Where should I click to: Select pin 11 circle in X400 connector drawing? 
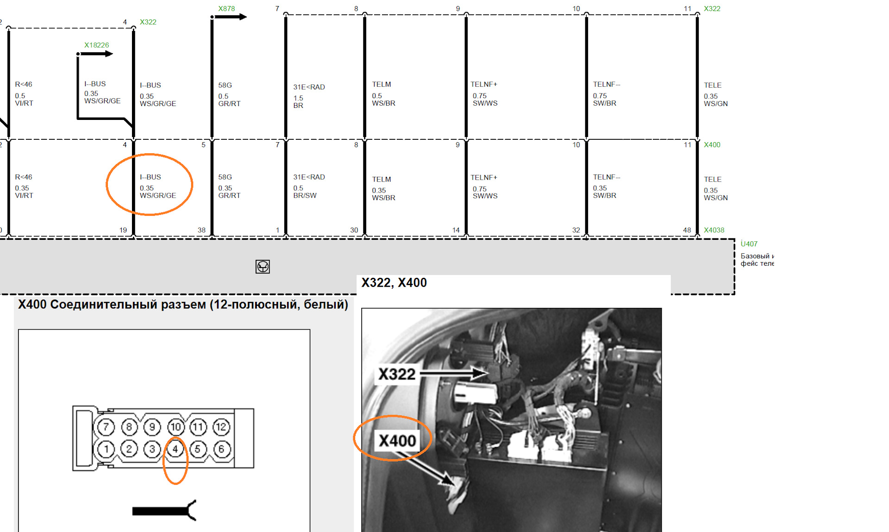pyautogui.click(x=198, y=427)
